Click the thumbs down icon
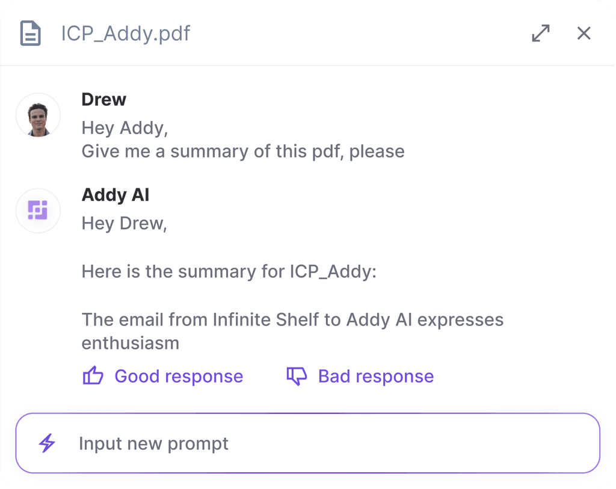Viewport: 616px width, 489px height. [x=296, y=375]
